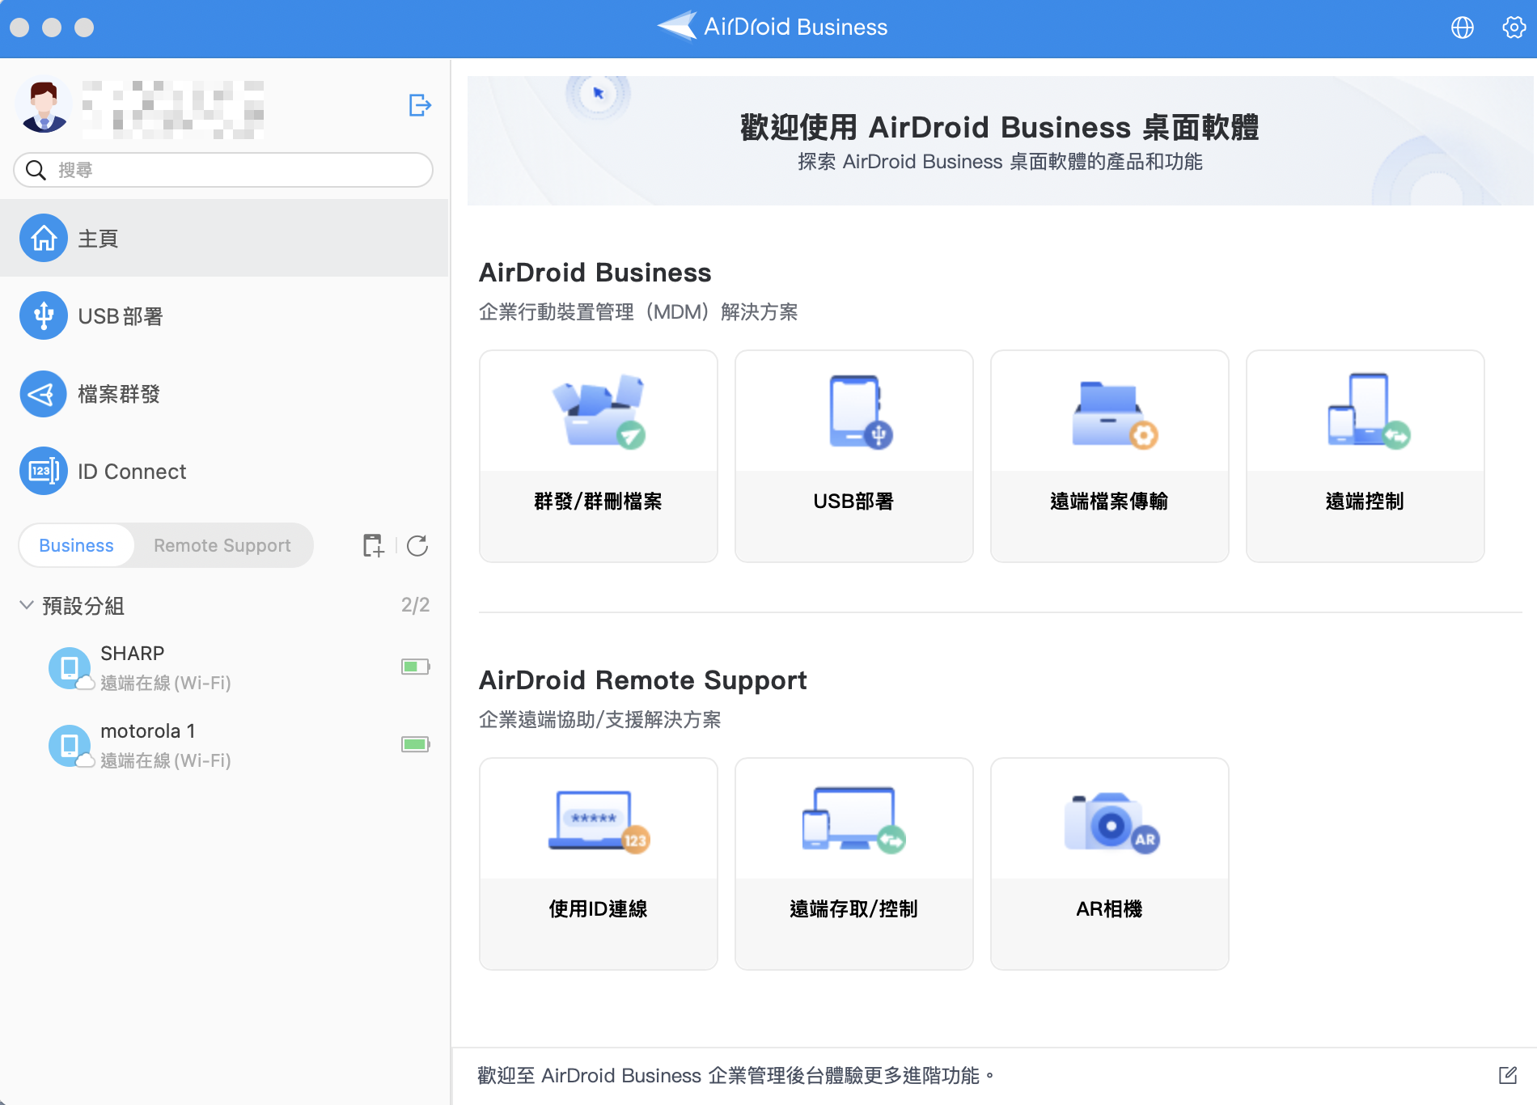This screenshot has height=1105, width=1537.
Task: Open the 遠端控制 card label
Action: point(1365,502)
